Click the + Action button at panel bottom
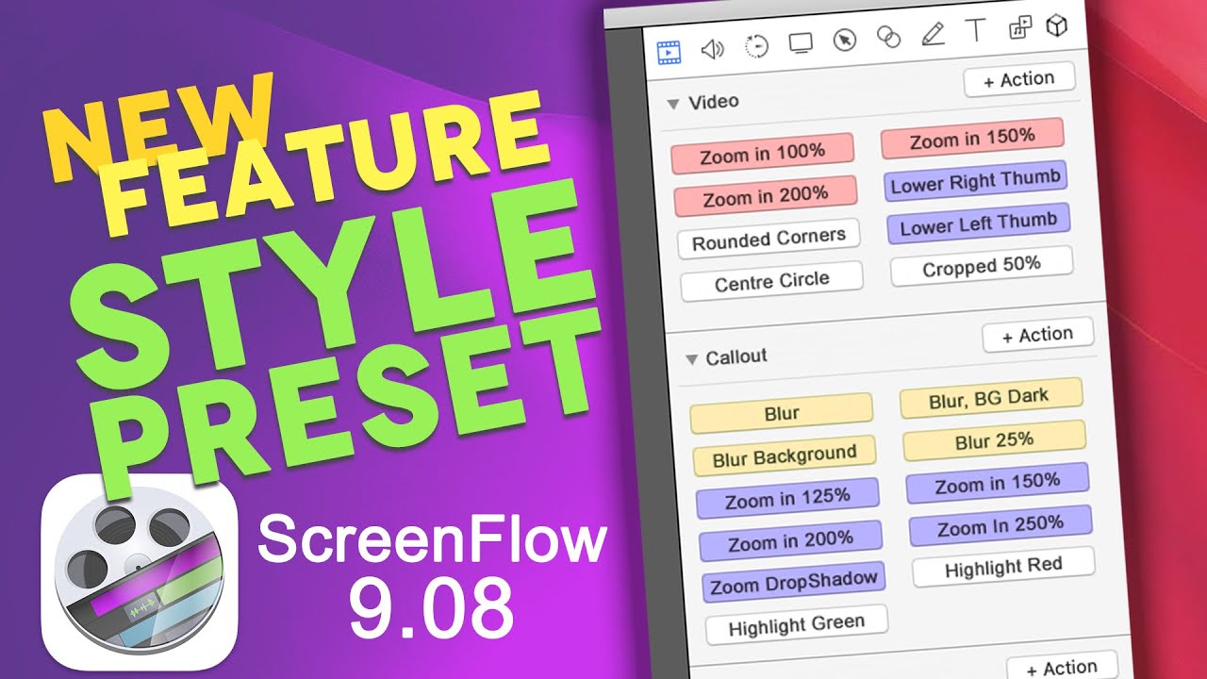This screenshot has height=679, width=1207. [1062, 668]
